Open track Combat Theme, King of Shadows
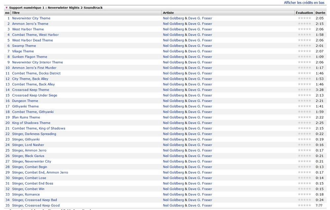Image resolution: width=330 pixels, height=210 pixels. point(39,128)
